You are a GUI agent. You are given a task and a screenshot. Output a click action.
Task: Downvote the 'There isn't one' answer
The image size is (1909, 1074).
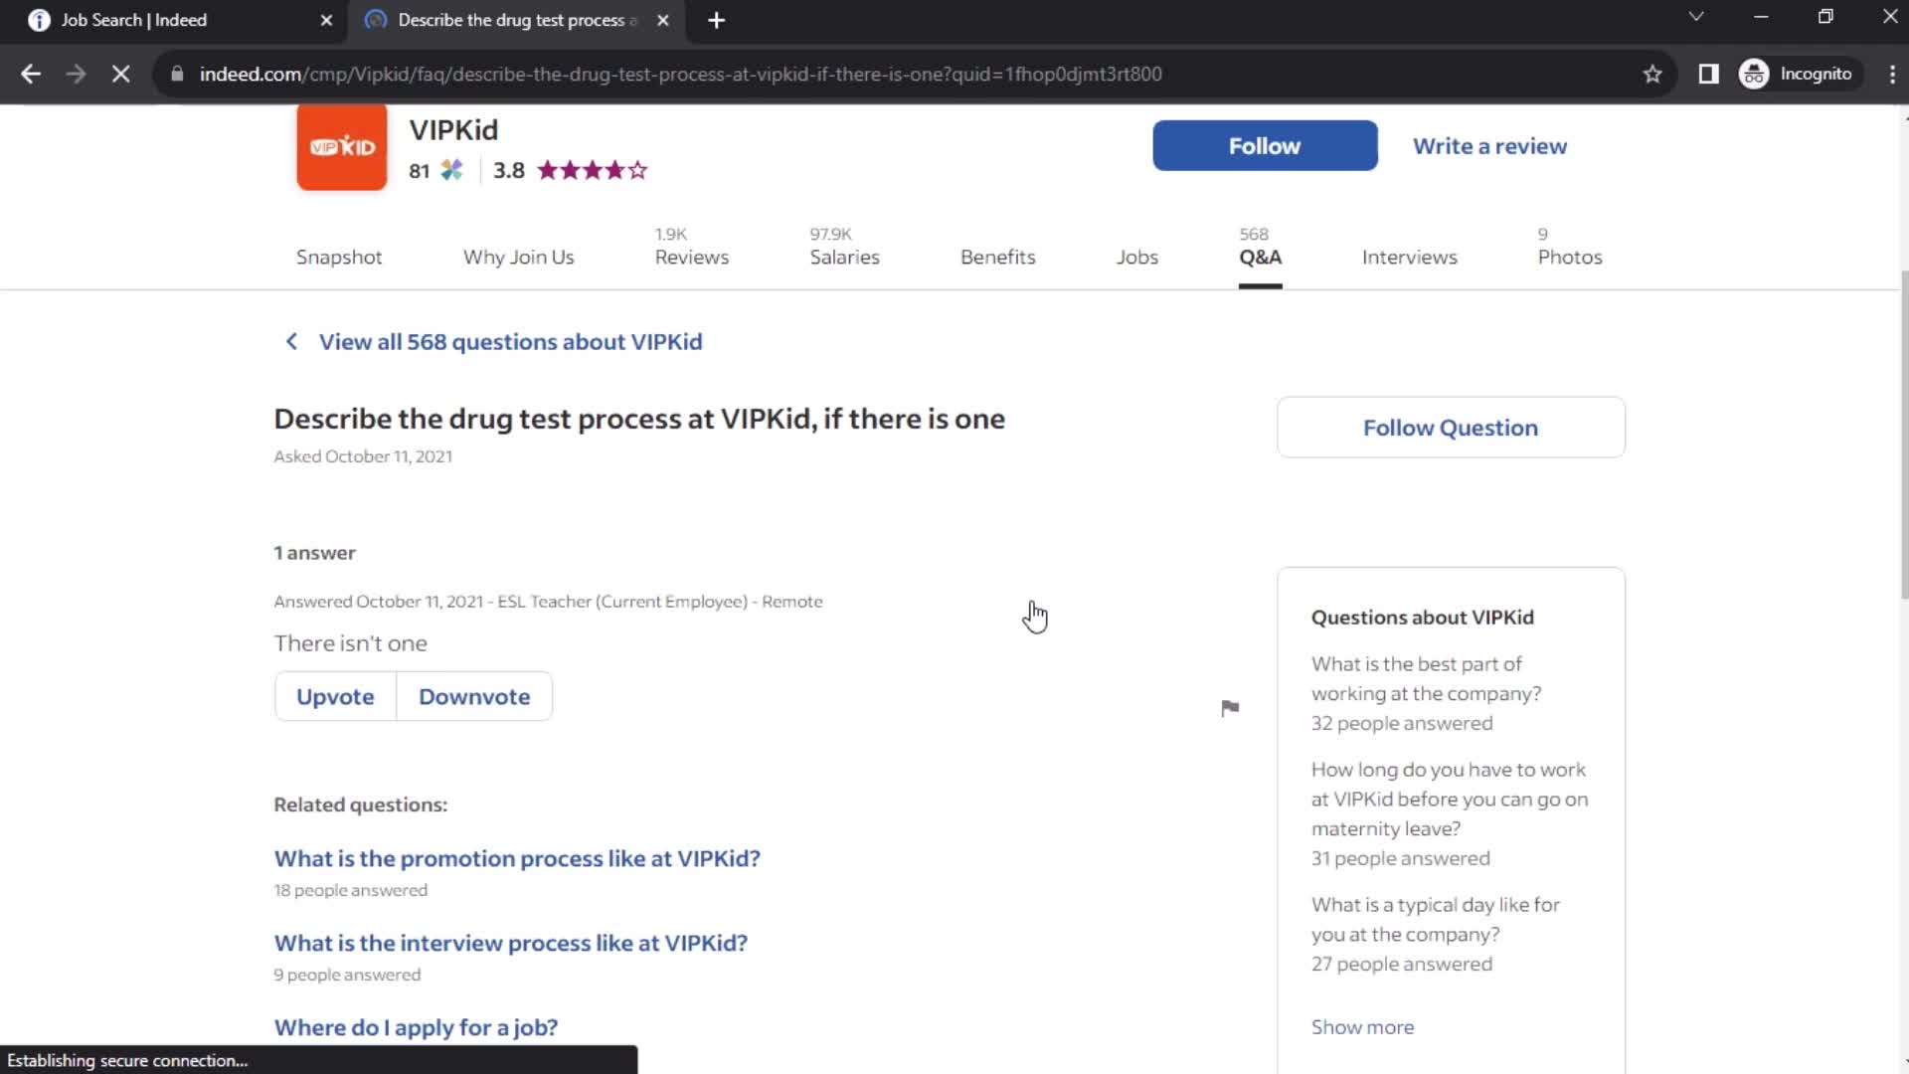474,696
